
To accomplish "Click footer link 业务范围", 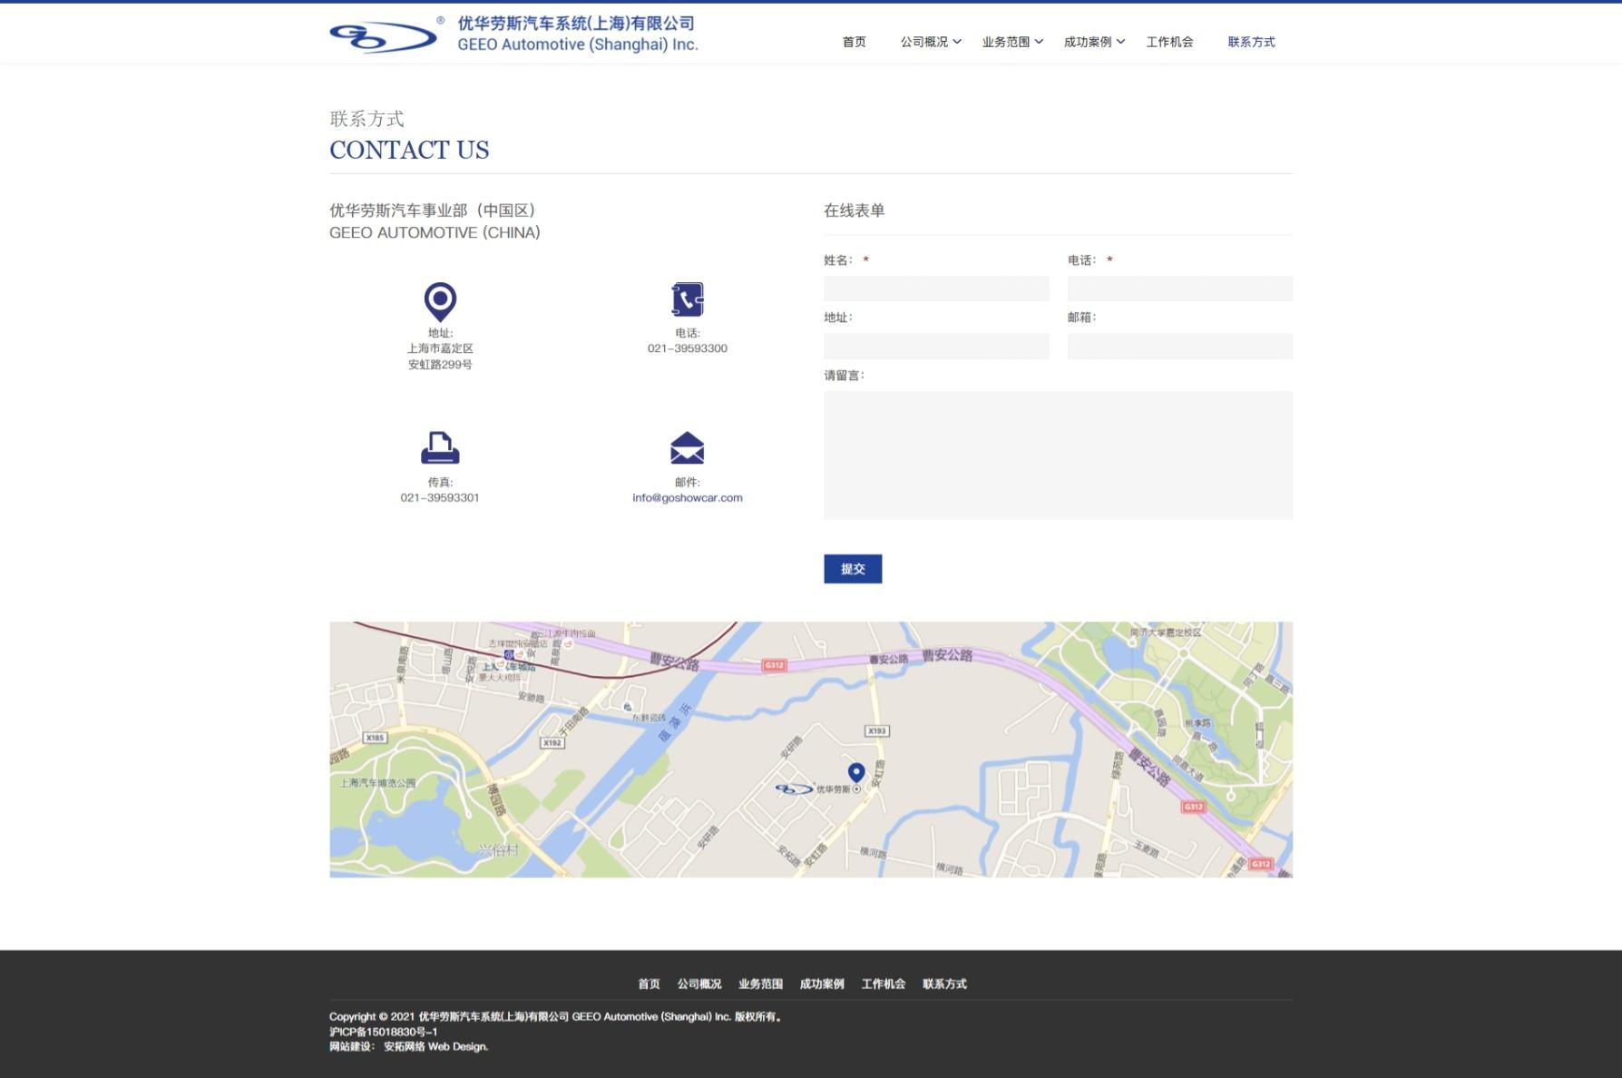I will click(x=760, y=984).
